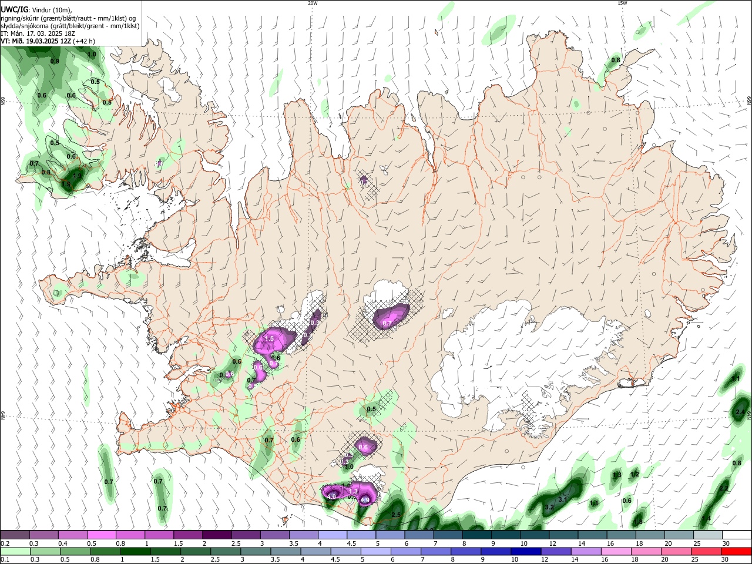Click the 2.2 value in the southeast sea
The width and height of the screenshot is (752, 564).
(724, 489)
